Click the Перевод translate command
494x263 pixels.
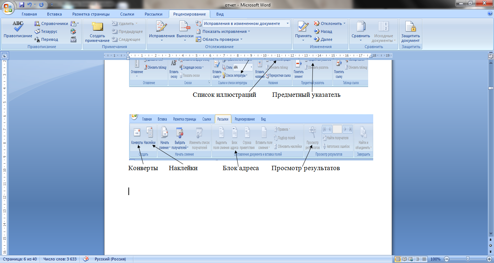click(x=46, y=39)
